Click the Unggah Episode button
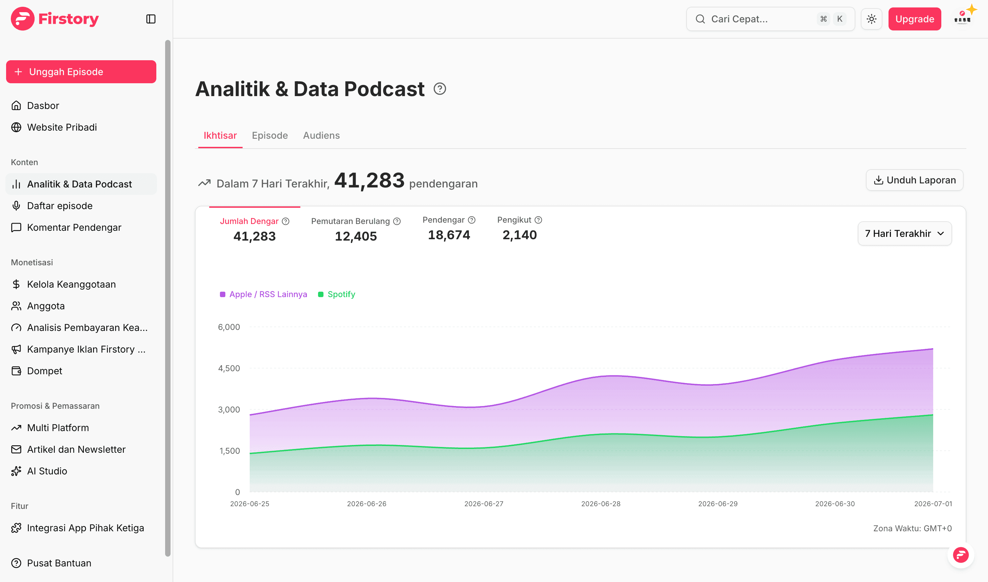Image resolution: width=988 pixels, height=582 pixels. pyautogui.click(x=81, y=72)
